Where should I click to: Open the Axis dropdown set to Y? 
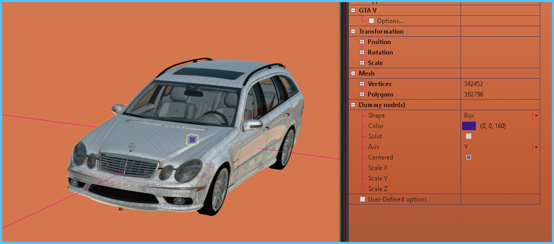(536, 147)
